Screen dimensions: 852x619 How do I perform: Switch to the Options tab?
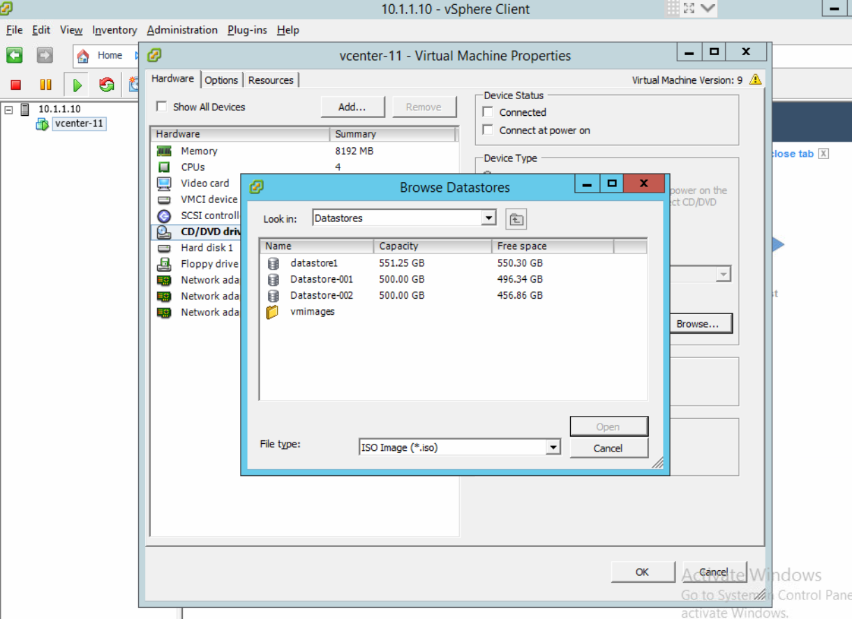pyautogui.click(x=221, y=80)
